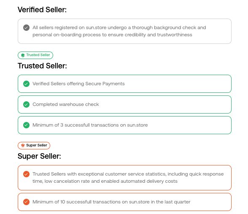
Task: Click green check icon next to warehouse check
Action: click(26, 105)
